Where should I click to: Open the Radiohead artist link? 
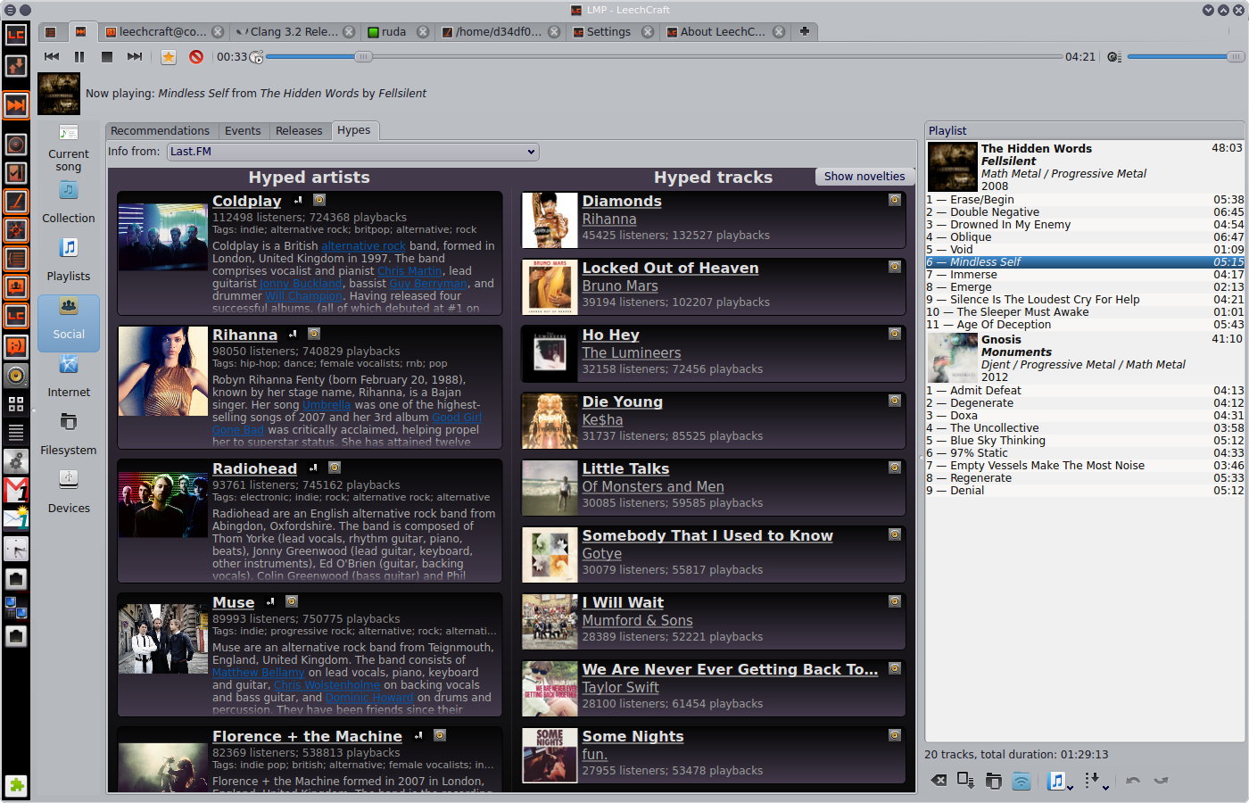click(254, 468)
